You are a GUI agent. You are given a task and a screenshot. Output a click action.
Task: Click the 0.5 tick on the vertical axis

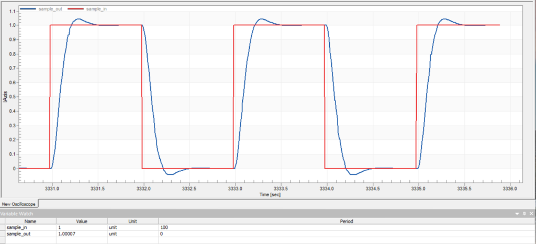(x=13, y=97)
